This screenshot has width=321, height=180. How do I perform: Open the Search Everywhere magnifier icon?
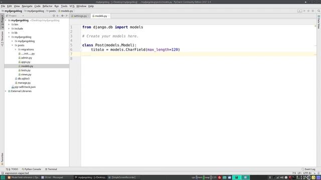(319, 11)
